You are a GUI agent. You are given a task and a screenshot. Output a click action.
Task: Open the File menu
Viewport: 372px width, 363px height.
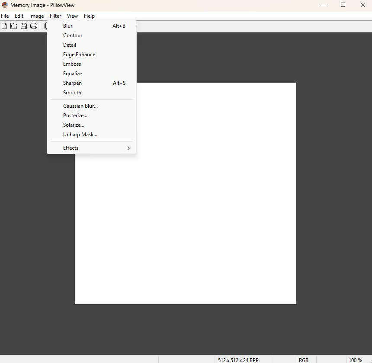(5, 16)
